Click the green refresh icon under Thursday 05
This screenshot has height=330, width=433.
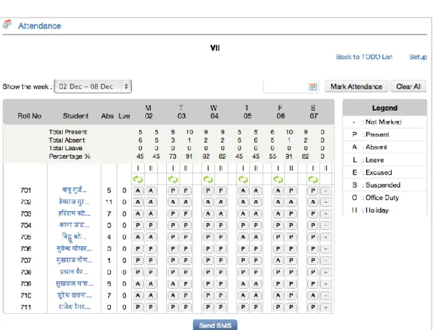click(243, 180)
